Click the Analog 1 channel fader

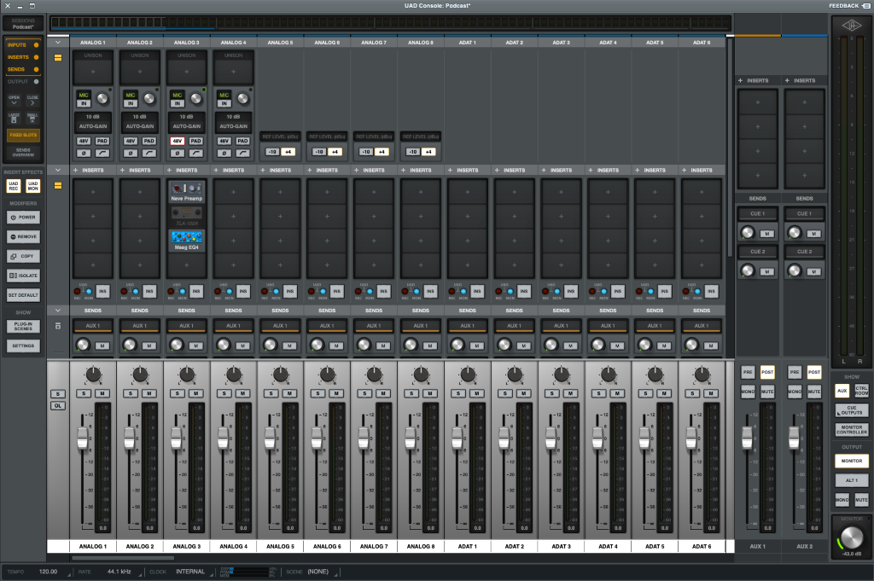(83, 438)
